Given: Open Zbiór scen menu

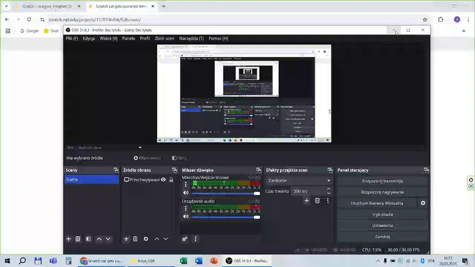Looking at the screenshot, I should point(165,39).
